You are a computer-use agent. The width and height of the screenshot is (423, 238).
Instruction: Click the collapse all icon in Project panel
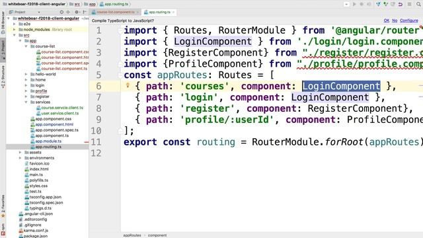[68, 12]
